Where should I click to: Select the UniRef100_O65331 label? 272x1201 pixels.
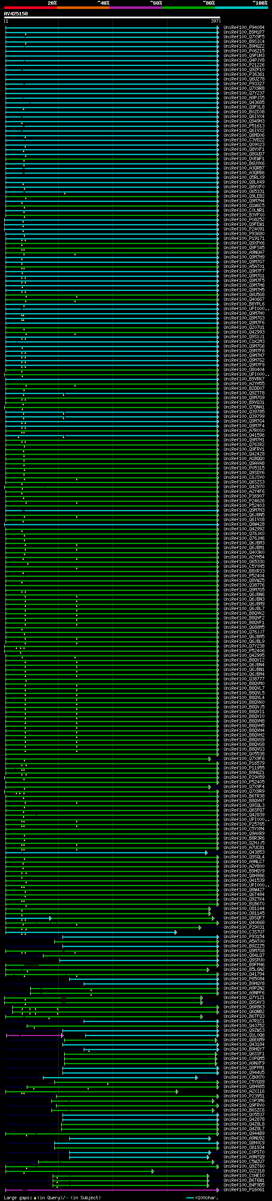coord(244,192)
